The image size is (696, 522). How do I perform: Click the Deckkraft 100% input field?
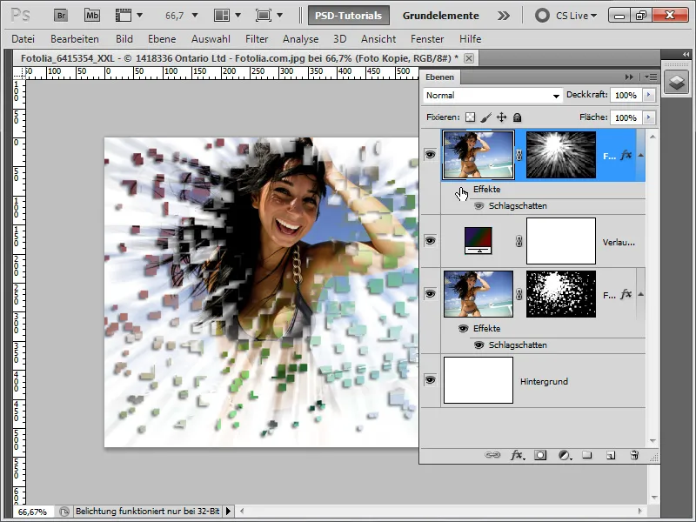click(626, 96)
